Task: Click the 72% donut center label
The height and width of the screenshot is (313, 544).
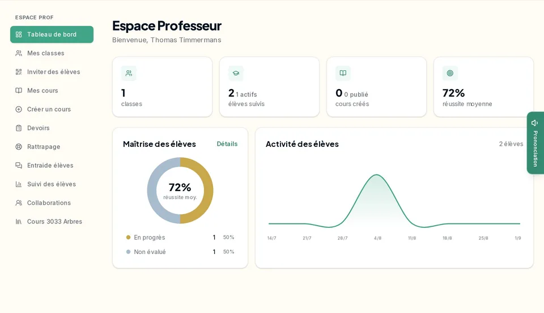Action: pos(180,187)
